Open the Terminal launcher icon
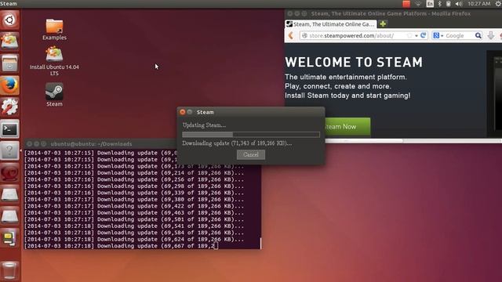This screenshot has height=282, width=502. (x=9, y=128)
